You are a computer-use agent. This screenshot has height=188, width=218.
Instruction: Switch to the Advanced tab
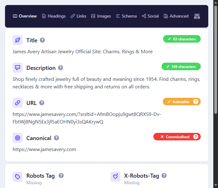pos(176,16)
